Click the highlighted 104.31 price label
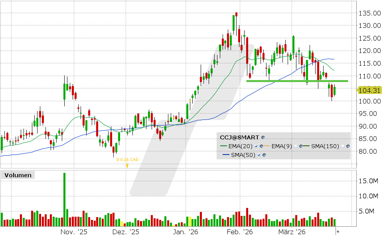 [370, 91]
